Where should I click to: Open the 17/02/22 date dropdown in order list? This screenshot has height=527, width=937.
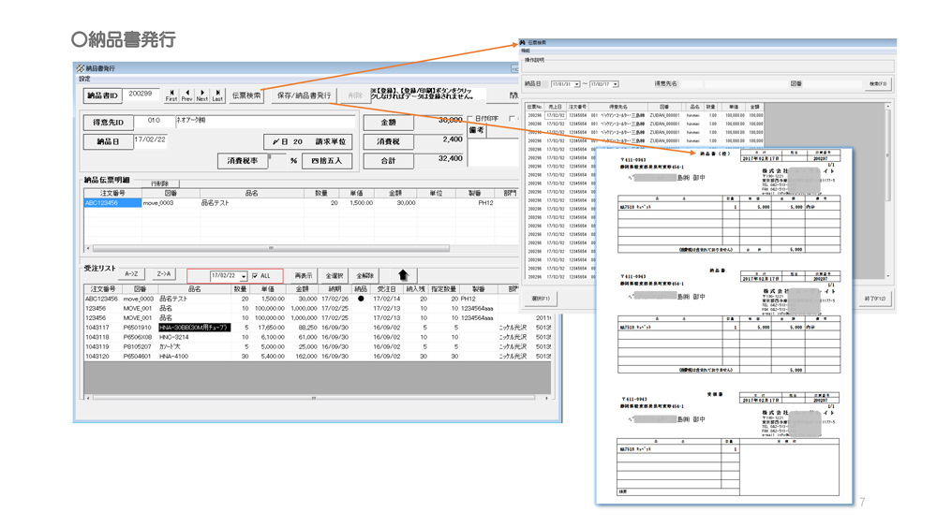point(244,276)
